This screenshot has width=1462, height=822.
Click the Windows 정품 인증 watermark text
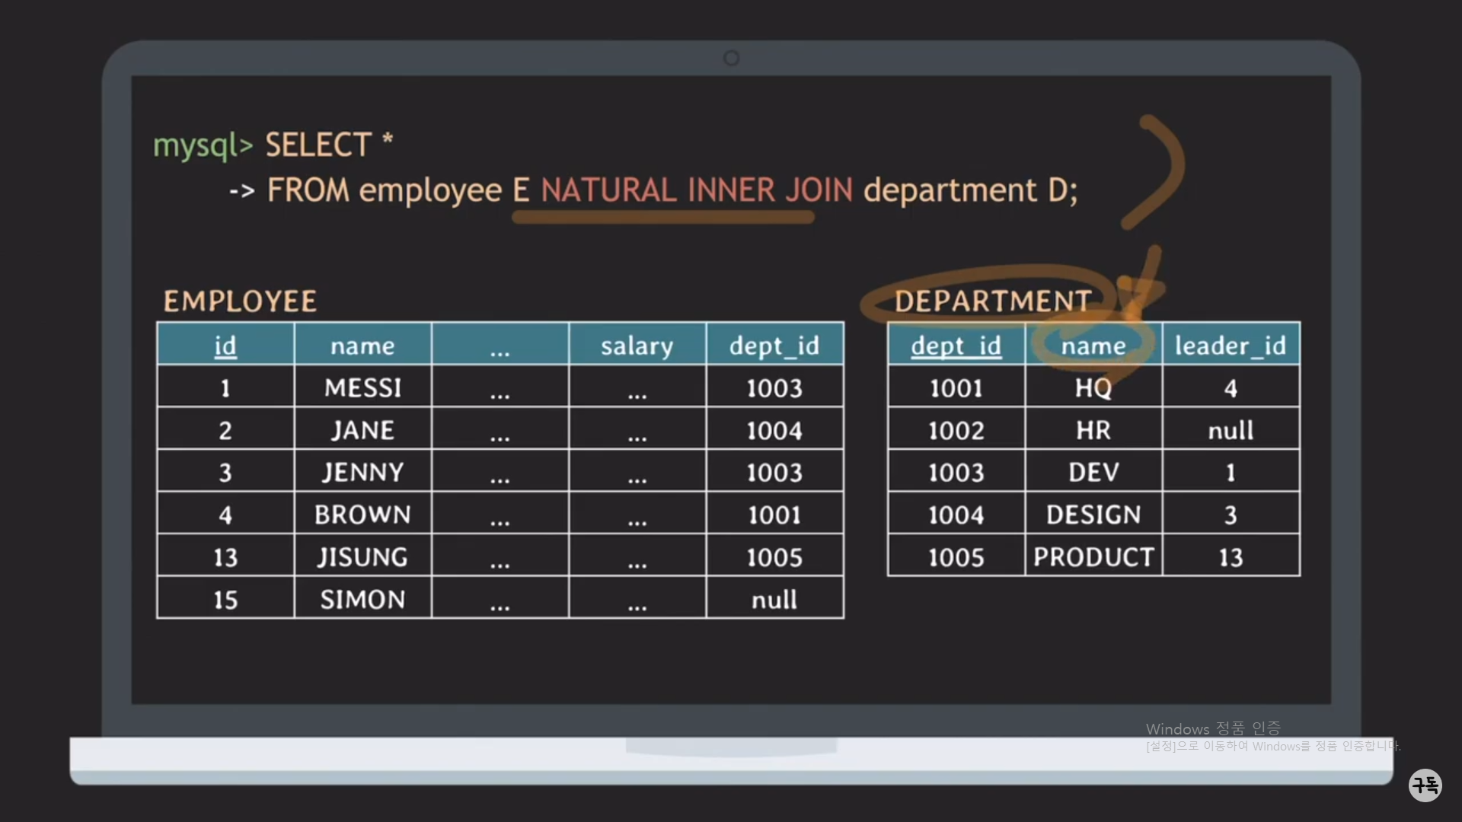coord(1213,729)
